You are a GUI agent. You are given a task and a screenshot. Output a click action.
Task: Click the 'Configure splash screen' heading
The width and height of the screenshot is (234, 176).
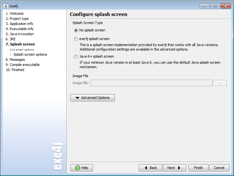[98, 14]
